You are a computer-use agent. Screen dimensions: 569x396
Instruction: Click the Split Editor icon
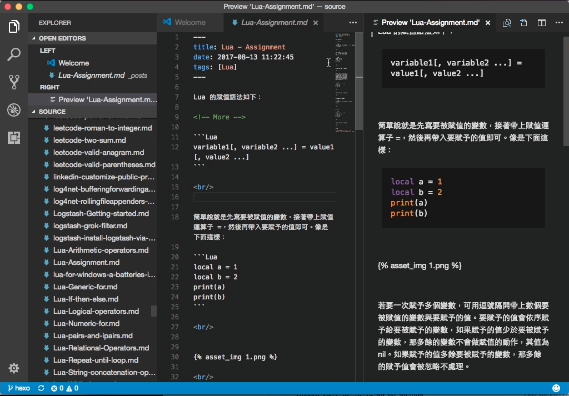click(x=541, y=23)
